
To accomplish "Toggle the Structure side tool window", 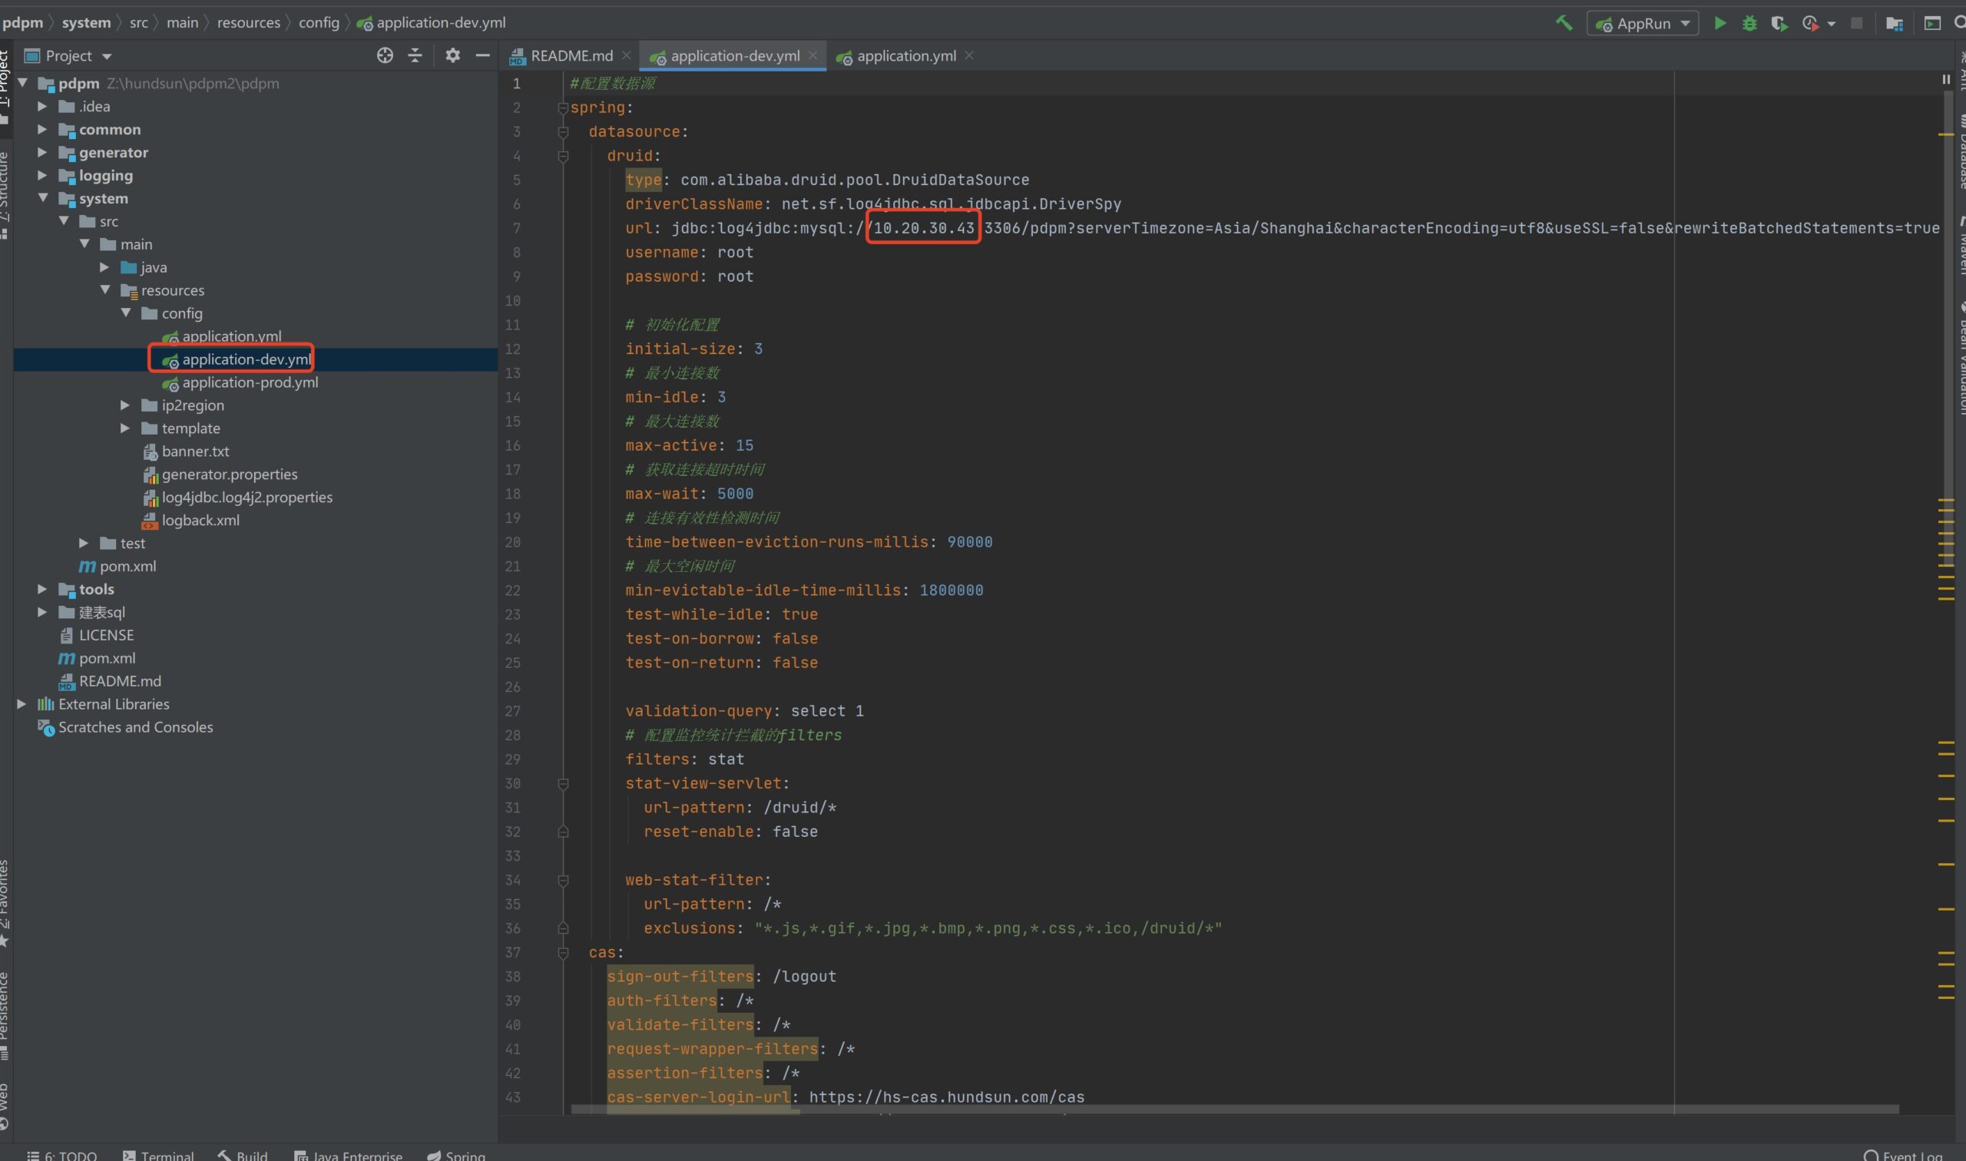I will 5,194.
